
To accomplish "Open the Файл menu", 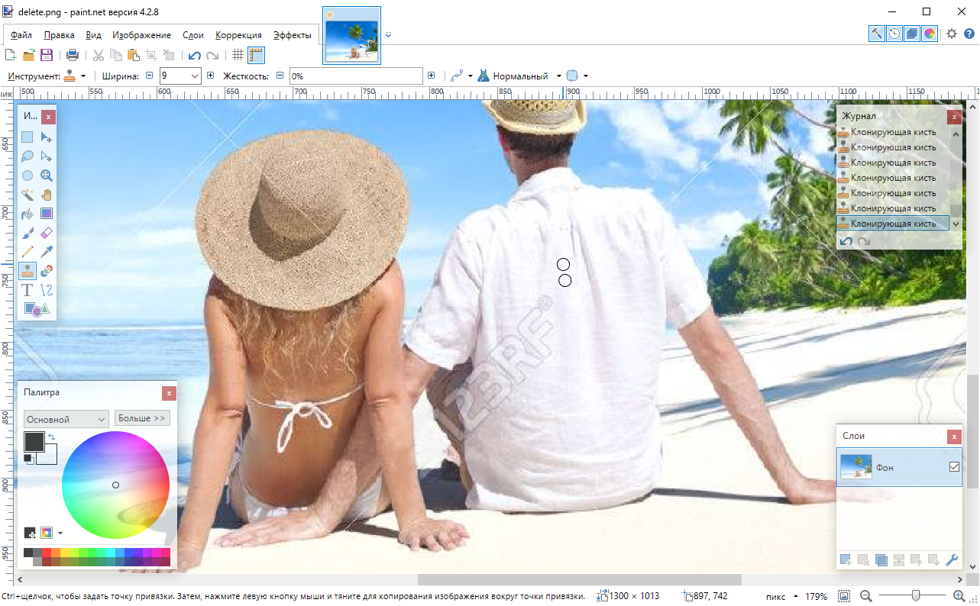I will (x=21, y=35).
